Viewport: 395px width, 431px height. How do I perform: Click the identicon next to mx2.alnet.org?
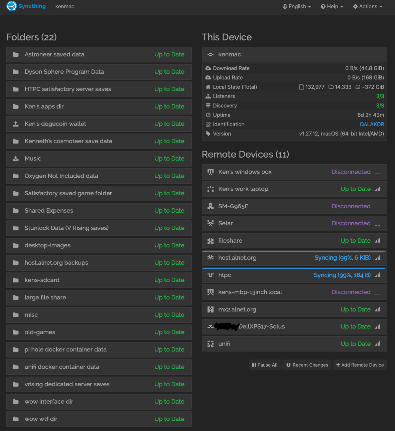[x=210, y=309]
